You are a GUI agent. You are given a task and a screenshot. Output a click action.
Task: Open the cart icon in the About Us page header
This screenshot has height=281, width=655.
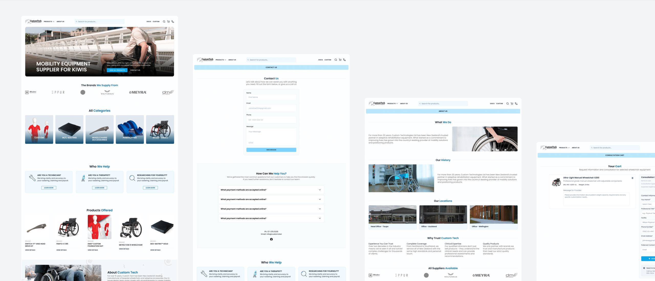(x=512, y=103)
